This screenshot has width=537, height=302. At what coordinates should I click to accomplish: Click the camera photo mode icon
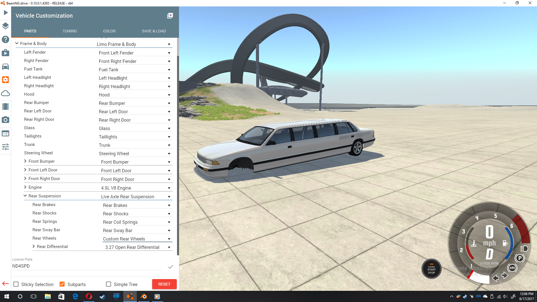(x=6, y=120)
